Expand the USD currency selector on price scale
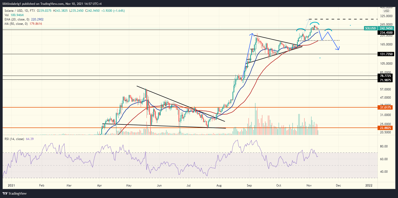398x198 pixels. (x=386, y=11)
